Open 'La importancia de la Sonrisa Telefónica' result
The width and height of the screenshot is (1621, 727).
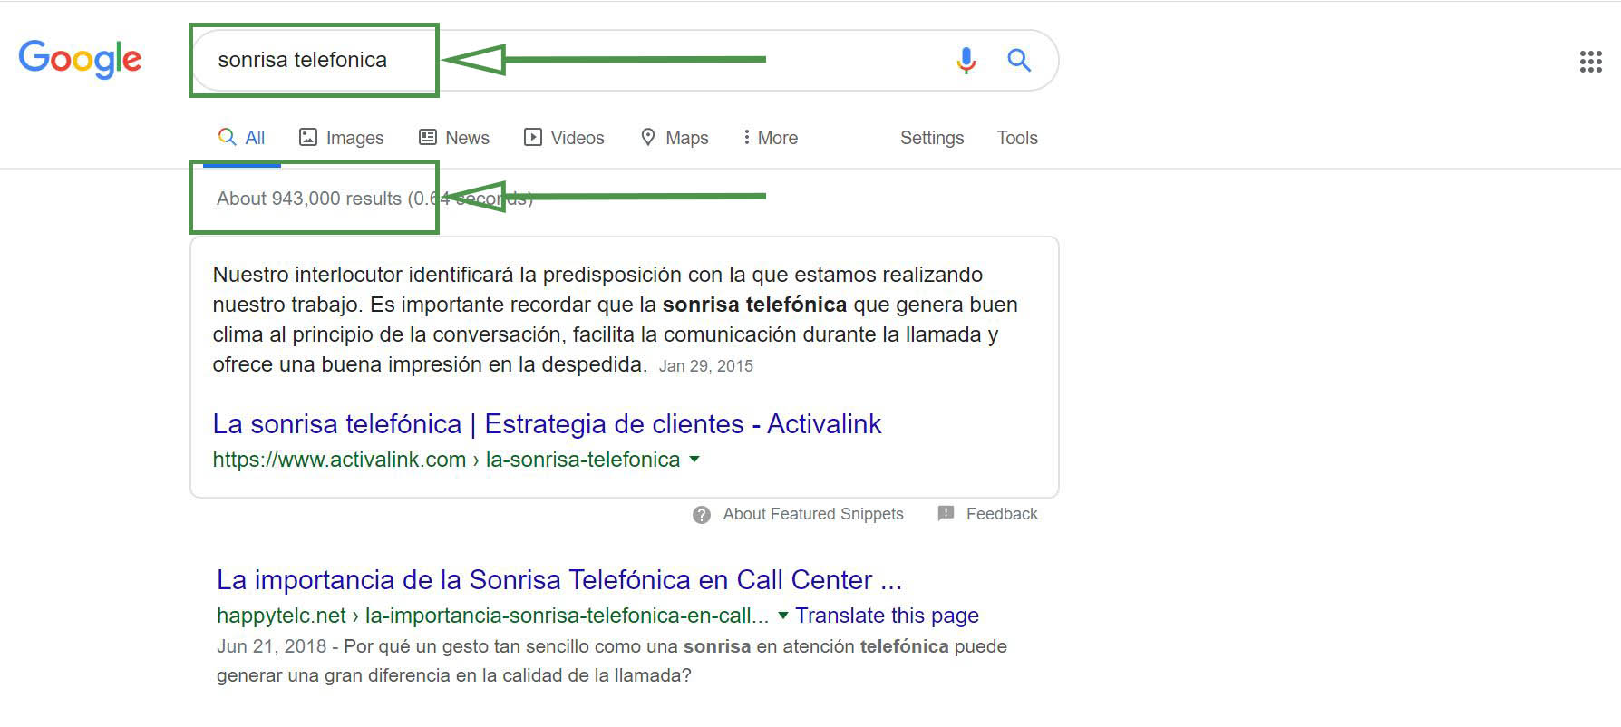(x=559, y=580)
